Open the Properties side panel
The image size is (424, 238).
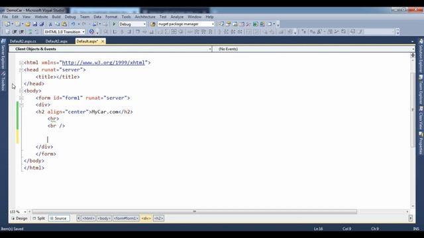(x=421, y=143)
